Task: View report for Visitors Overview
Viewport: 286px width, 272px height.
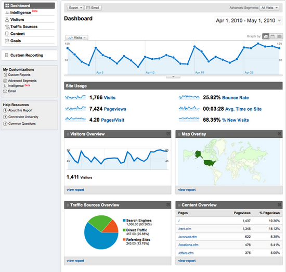Action: tap(75, 190)
